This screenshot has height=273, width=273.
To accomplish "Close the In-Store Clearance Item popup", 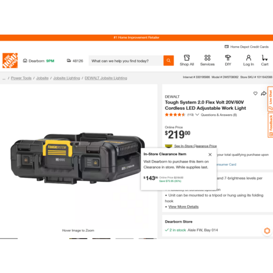I will pos(210,155).
